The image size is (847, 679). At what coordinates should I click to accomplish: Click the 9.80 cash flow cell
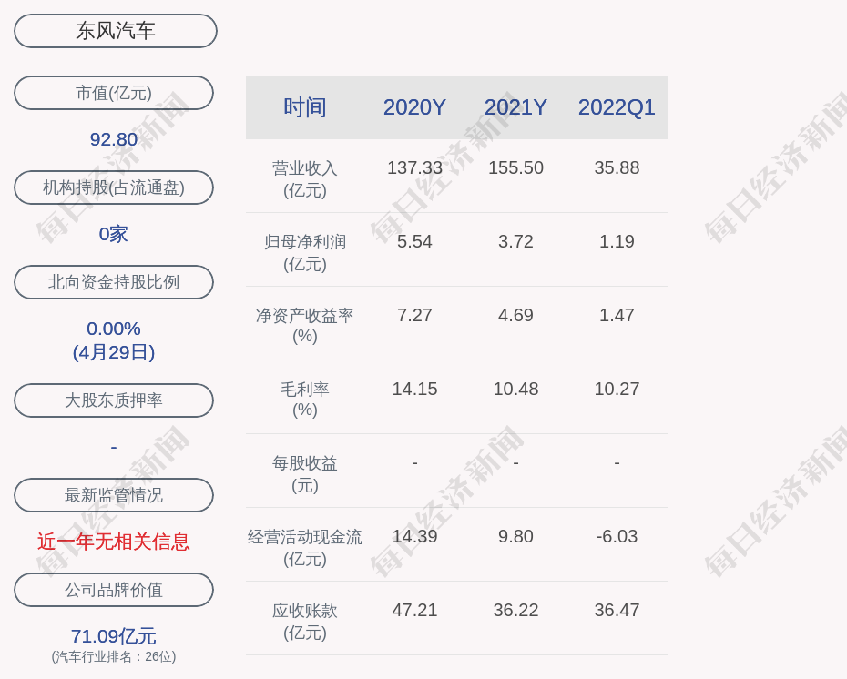coord(515,536)
